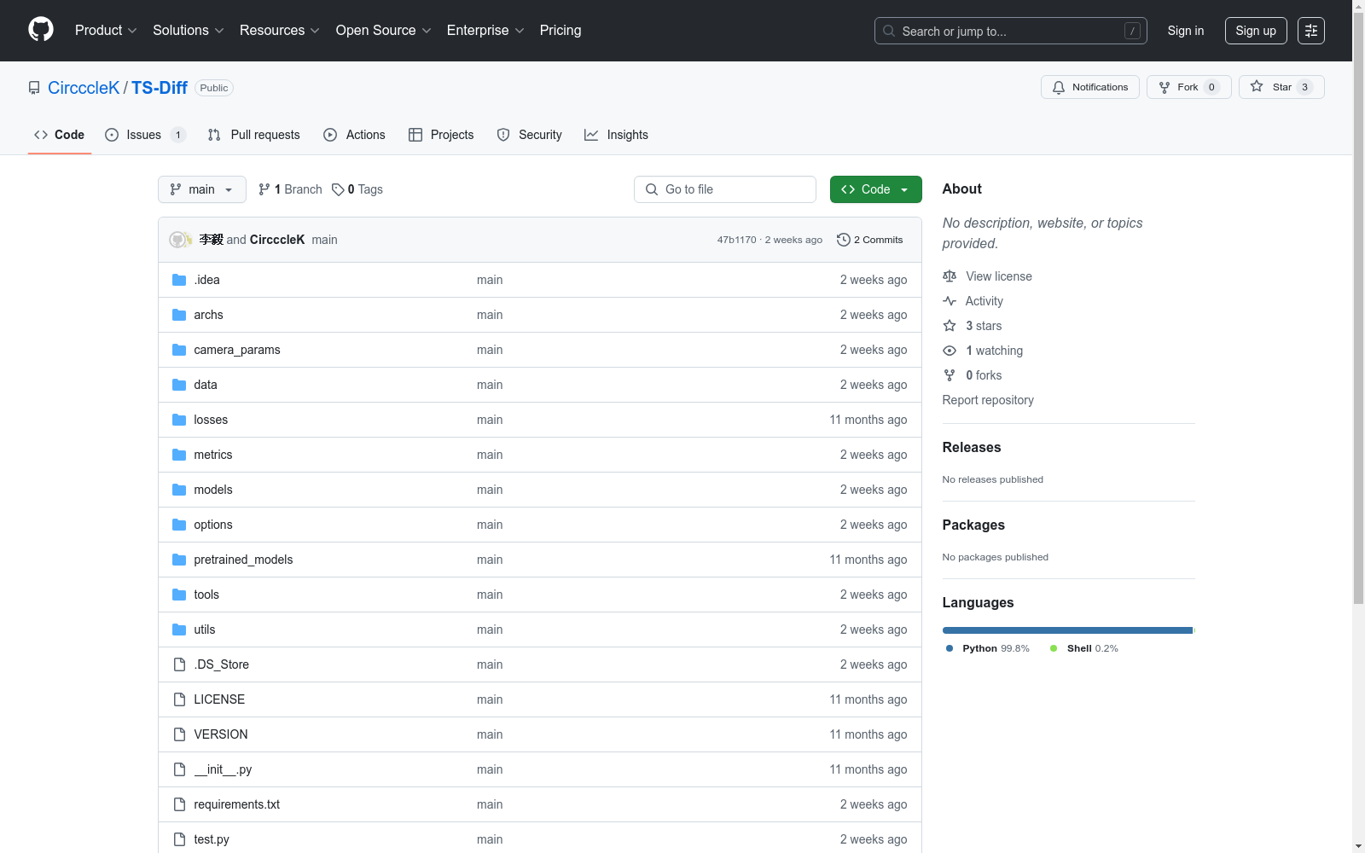Open the VERSION file
The width and height of the screenshot is (1365, 853).
221,734
